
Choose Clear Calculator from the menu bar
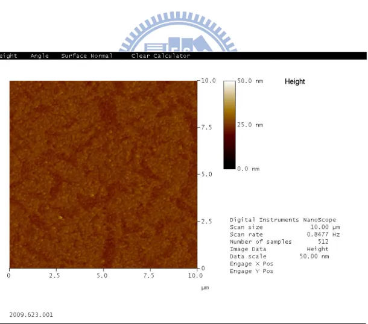click(x=160, y=56)
